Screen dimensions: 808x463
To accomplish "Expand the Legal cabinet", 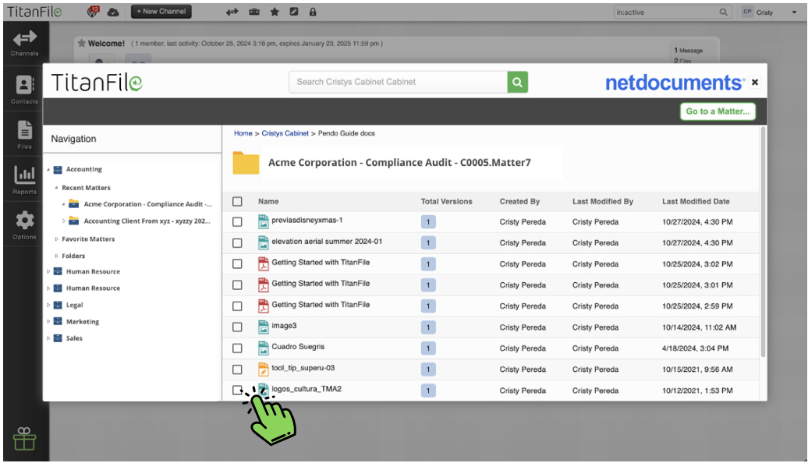I will [48, 305].
